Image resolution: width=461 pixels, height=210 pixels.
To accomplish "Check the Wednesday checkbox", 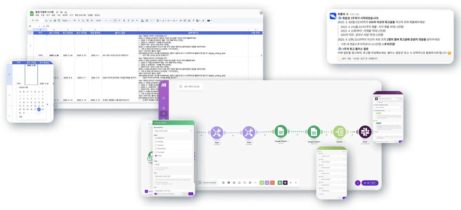I will [x=156, y=149].
